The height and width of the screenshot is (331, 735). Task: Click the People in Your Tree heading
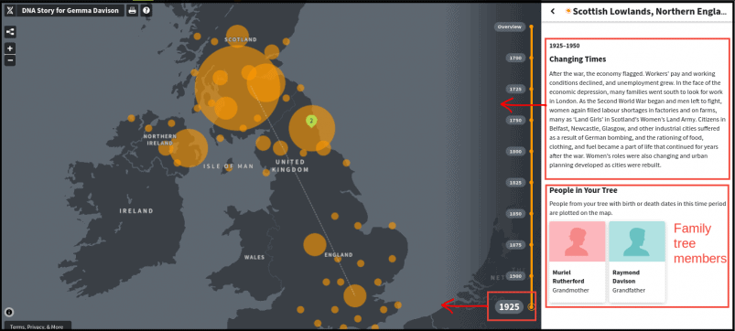583,190
